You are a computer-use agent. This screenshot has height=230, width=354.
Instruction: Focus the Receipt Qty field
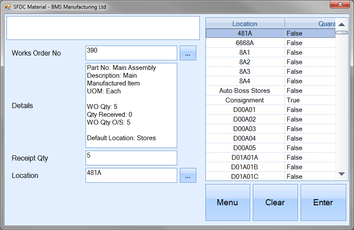(131, 158)
